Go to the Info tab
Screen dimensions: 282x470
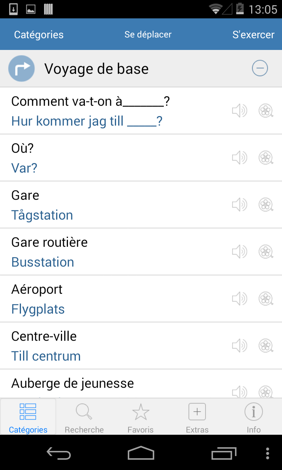[254, 417]
